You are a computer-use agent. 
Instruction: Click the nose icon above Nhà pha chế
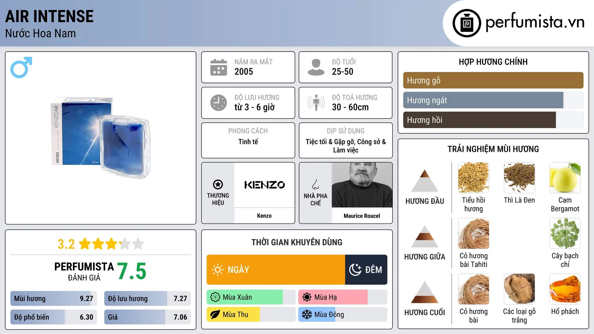pos(316,184)
